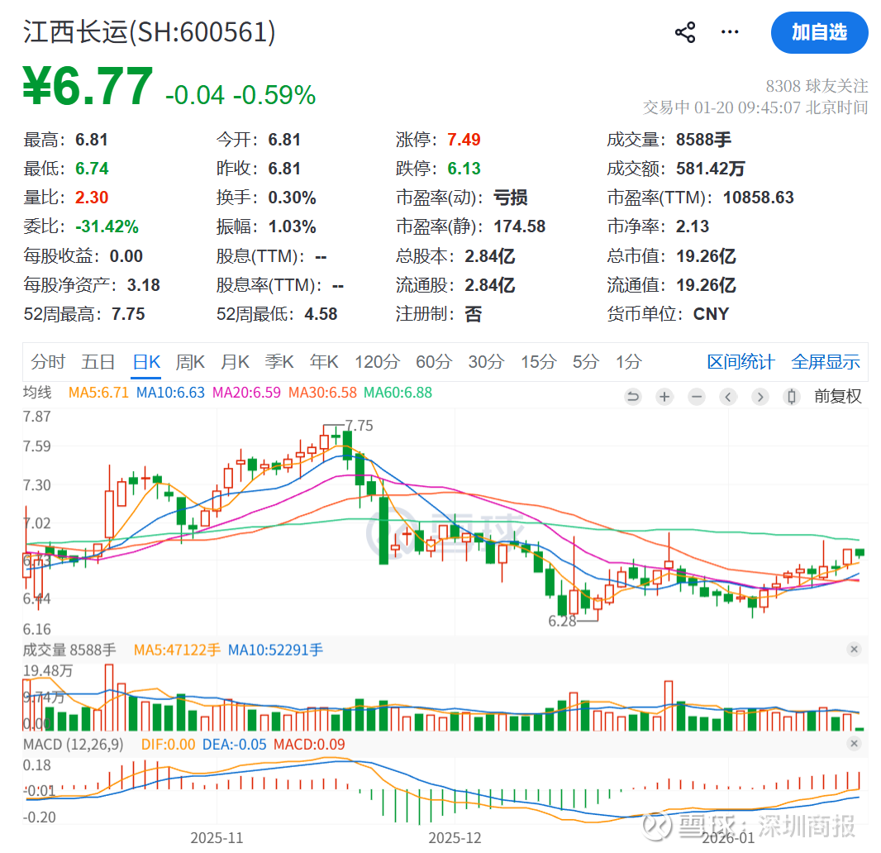Click the DIF:0.00 indicator value
The image size is (881, 853).
pos(168,745)
